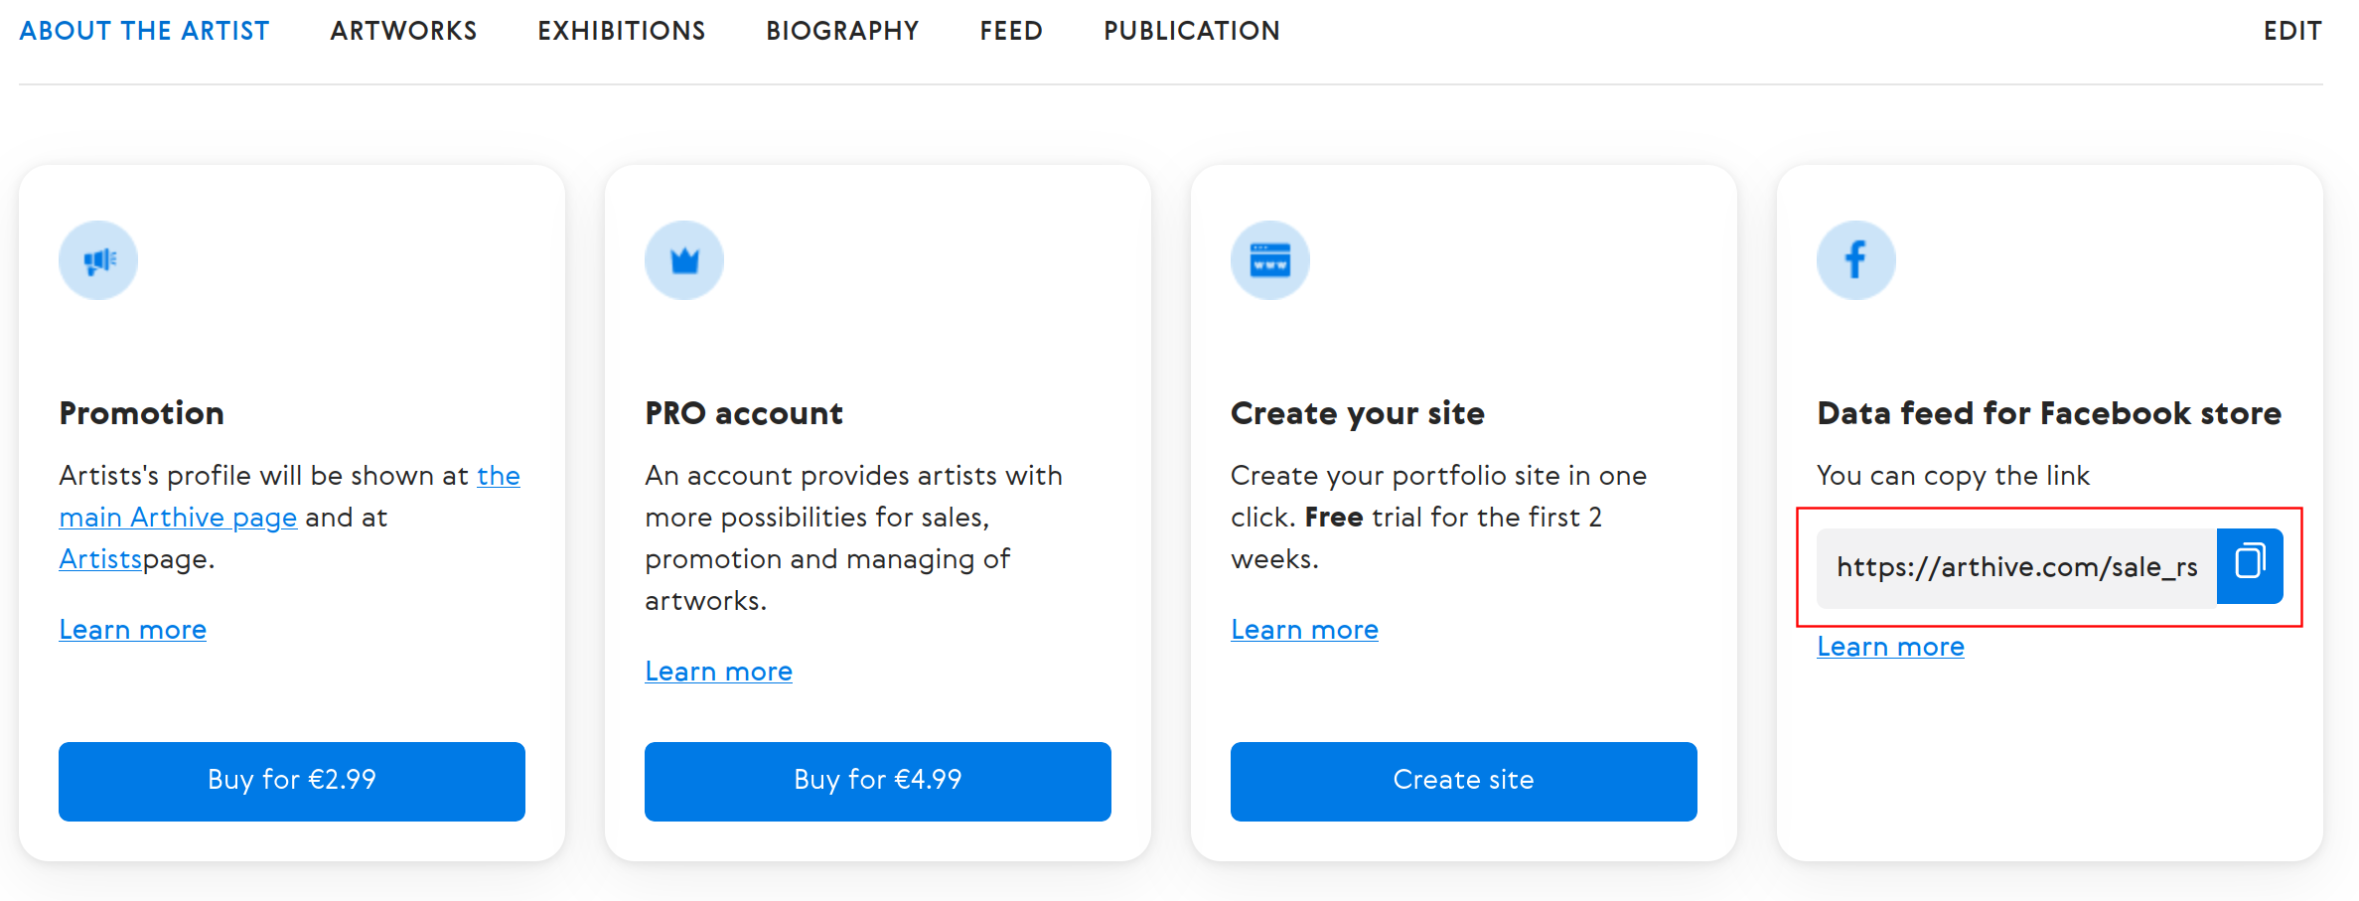Learn more about PRO account
Viewport: 2359px width, 901px height.
(x=718, y=672)
